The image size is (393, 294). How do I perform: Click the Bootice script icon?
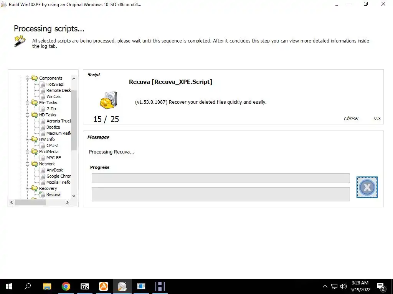(x=42, y=127)
